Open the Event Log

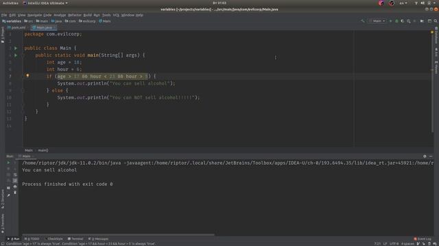[423, 238]
